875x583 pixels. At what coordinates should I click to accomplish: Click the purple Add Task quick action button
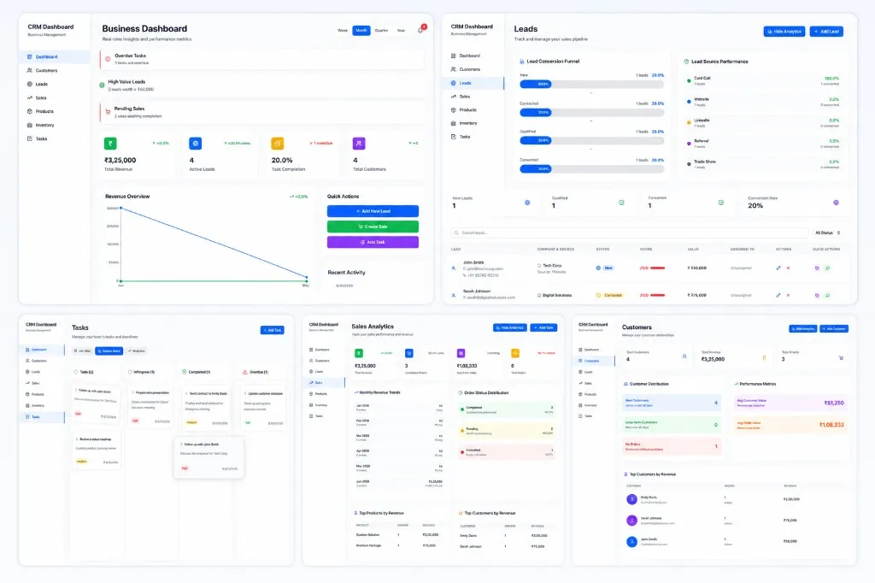click(373, 243)
